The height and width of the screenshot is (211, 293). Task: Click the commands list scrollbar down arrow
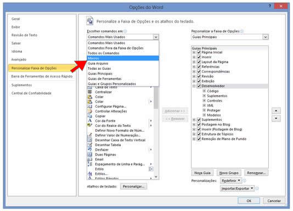156,177
